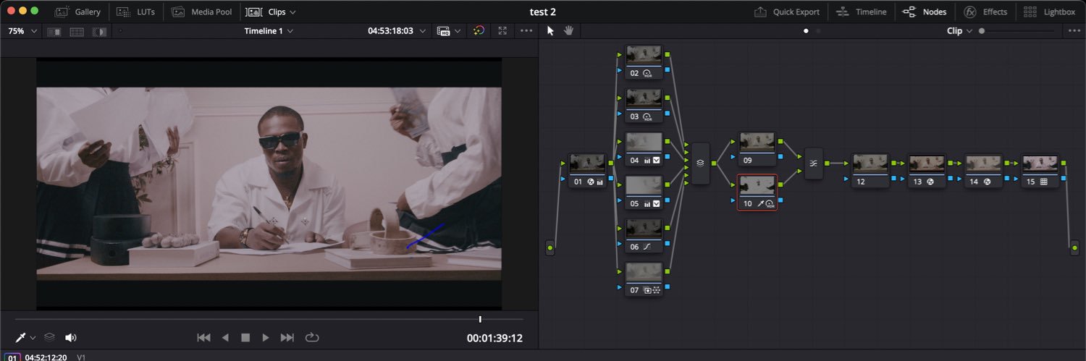Screen dimensions: 1086x361
Task: Click the node graph final output connector
Action: coord(1074,248)
